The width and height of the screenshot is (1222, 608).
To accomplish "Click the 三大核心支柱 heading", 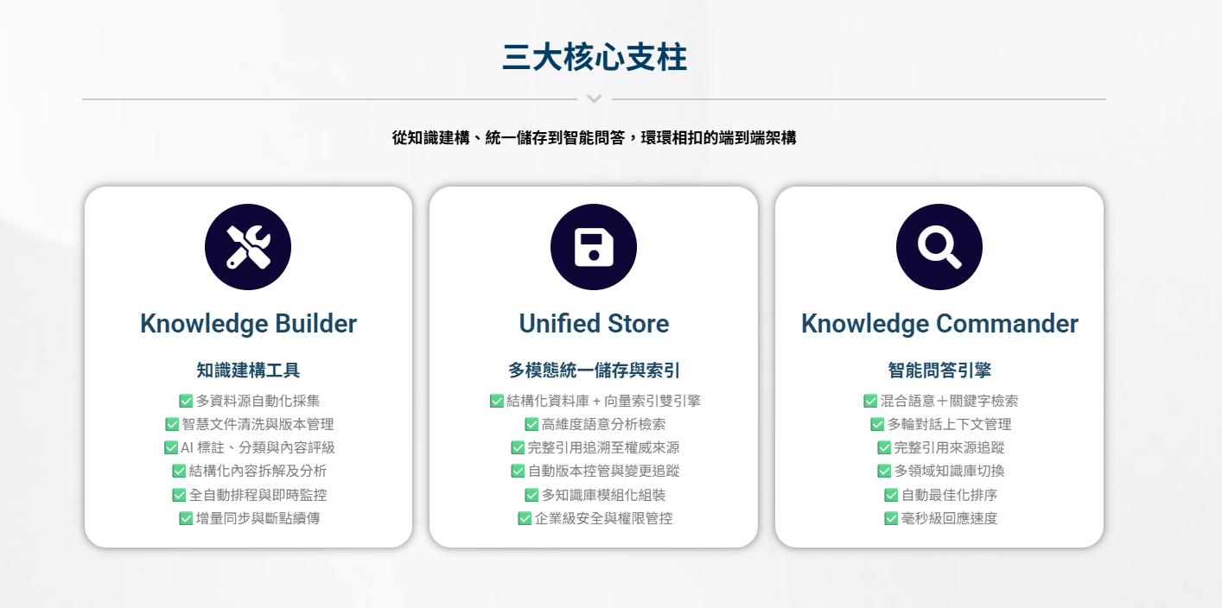I will click(594, 58).
